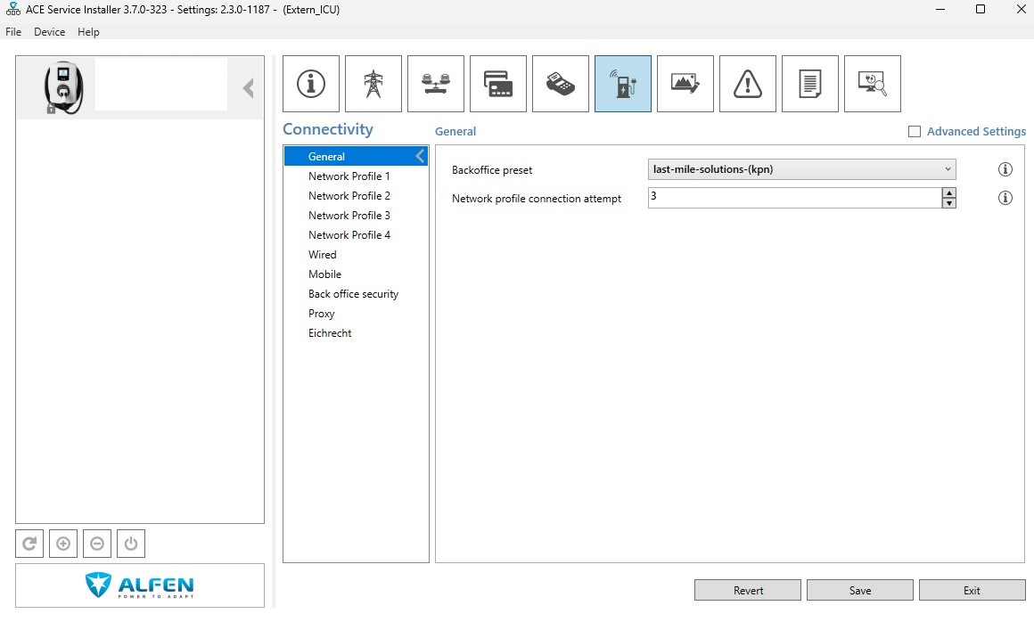
Task: Click the Network profile connection attempt label
Action: (536, 199)
